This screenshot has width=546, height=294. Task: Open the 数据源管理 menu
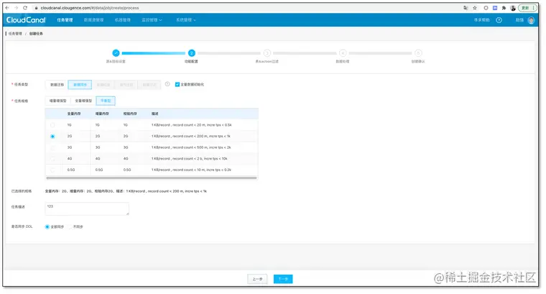[x=93, y=20]
